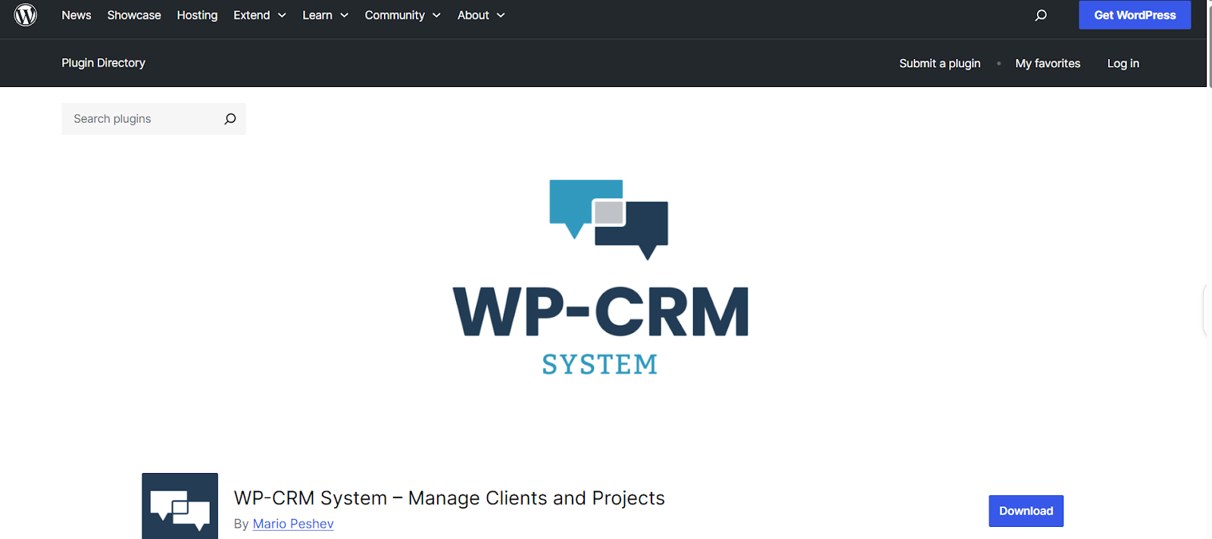Open My favorites

click(1048, 64)
